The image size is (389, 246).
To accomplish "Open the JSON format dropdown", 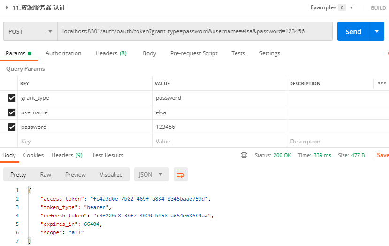I will tap(152, 174).
